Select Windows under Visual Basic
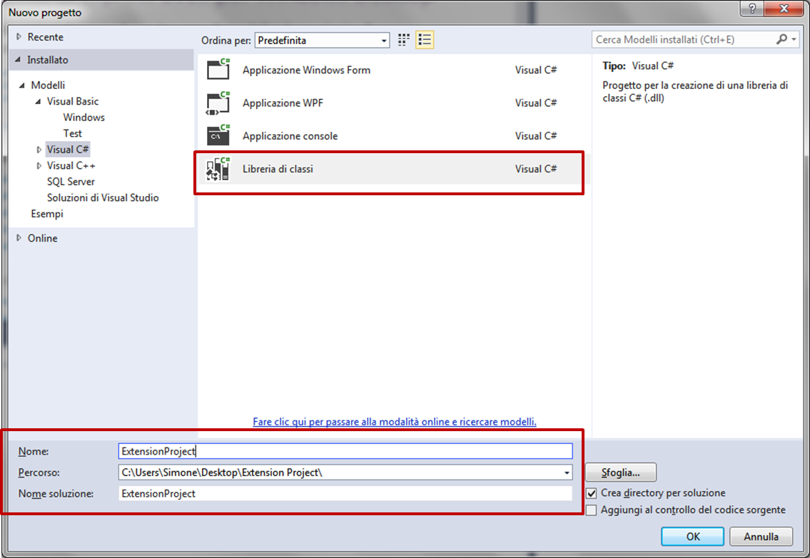Screen dimensions: 810x558 click(83, 117)
